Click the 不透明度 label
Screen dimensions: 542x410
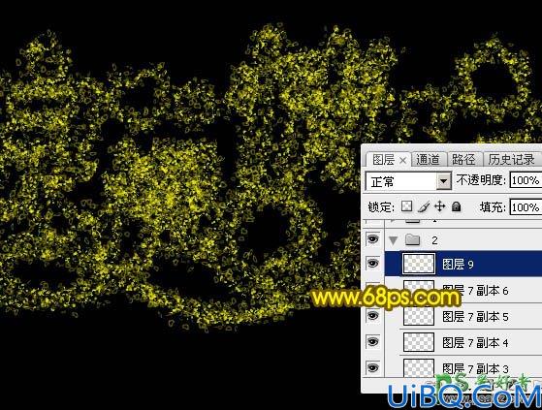coord(481,179)
